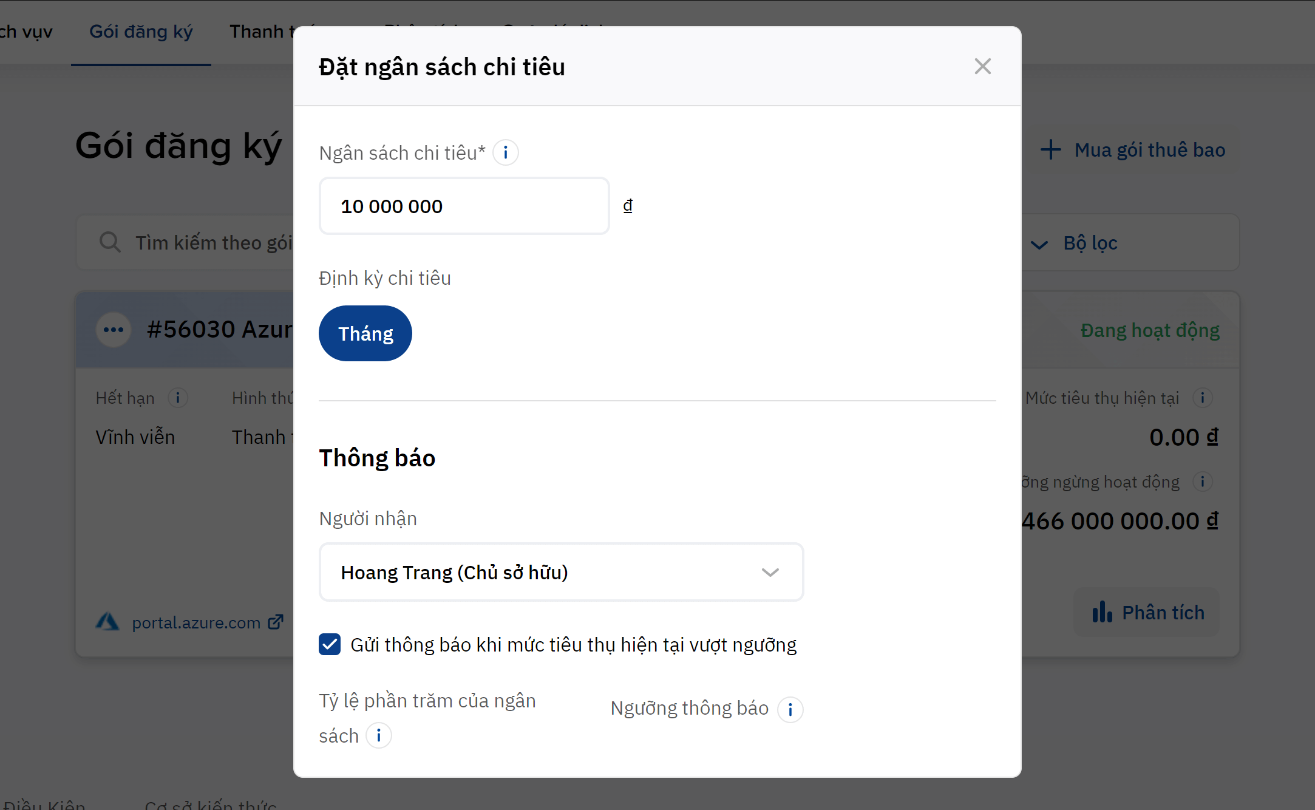Image resolution: width=1315 pixels, height=810 pixels.
Task: Click the search magnifier icon
Action: pos(110,242)
